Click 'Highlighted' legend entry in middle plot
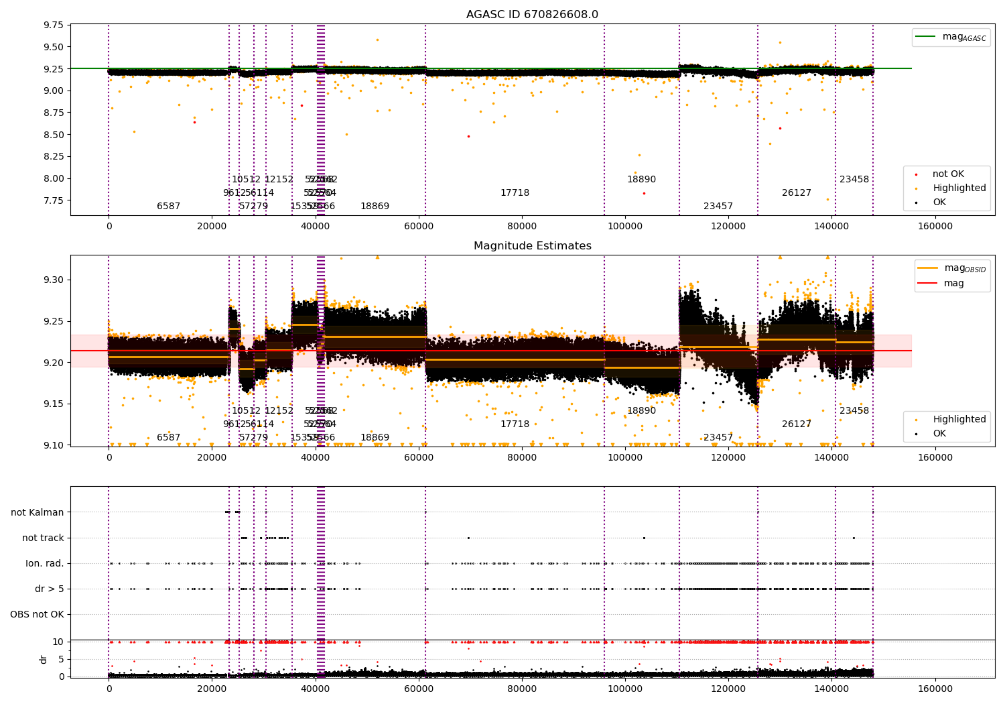This screenshot has height=704, width=1005. click(x=959, y=420)
